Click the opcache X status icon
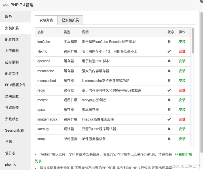The height and width of the screenshot is (170, 203). click(x=169, y=61)
